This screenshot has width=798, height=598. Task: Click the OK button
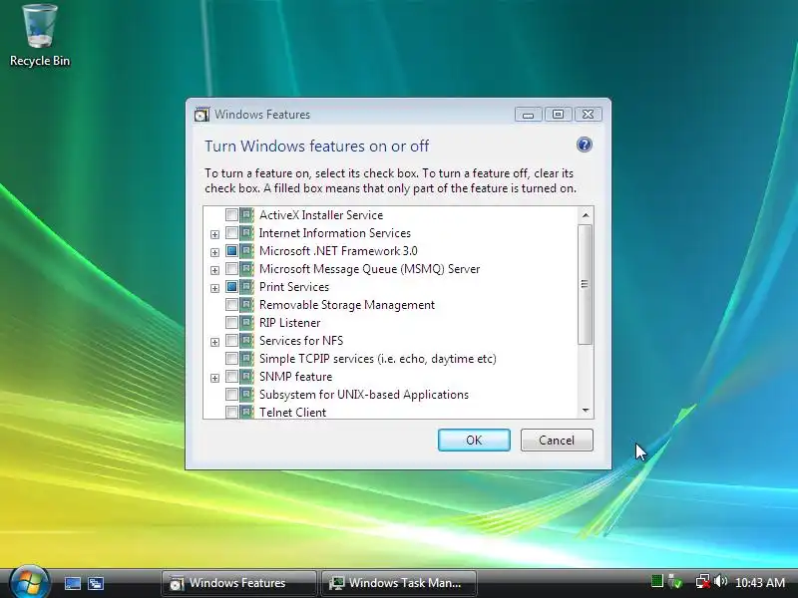[x=474, y=440]
